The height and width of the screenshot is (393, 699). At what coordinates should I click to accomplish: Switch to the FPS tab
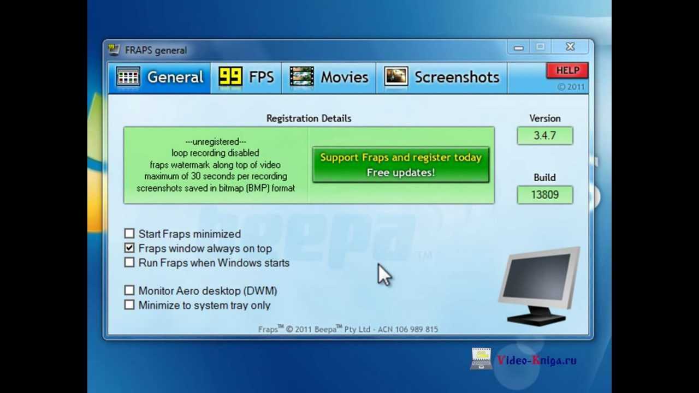point(246,78)
